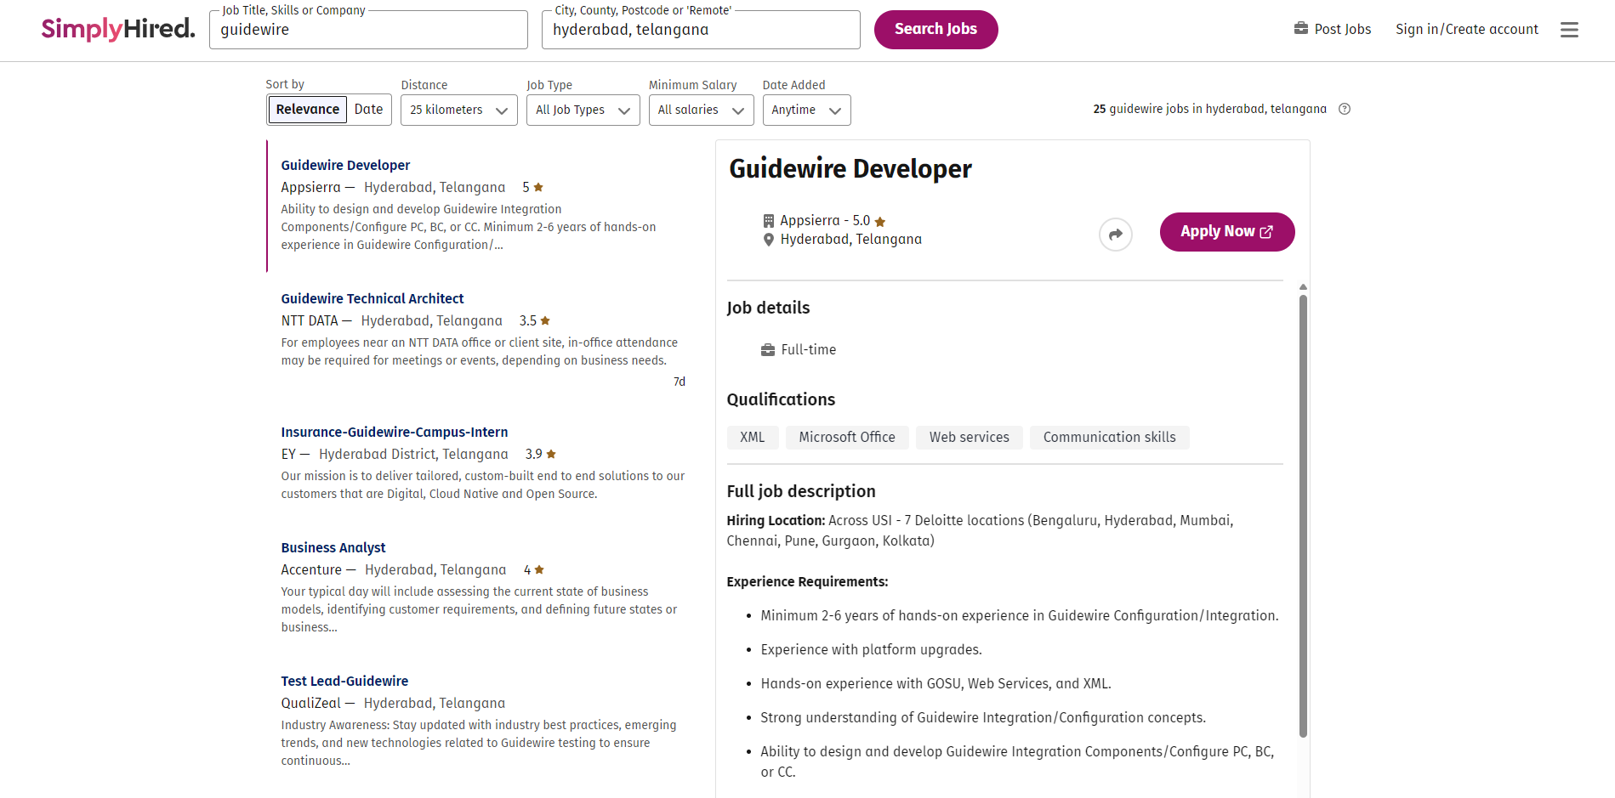The width and height of the screenshot is (1615, 798).
Task: Select Date sorting option
Action: 367,109
